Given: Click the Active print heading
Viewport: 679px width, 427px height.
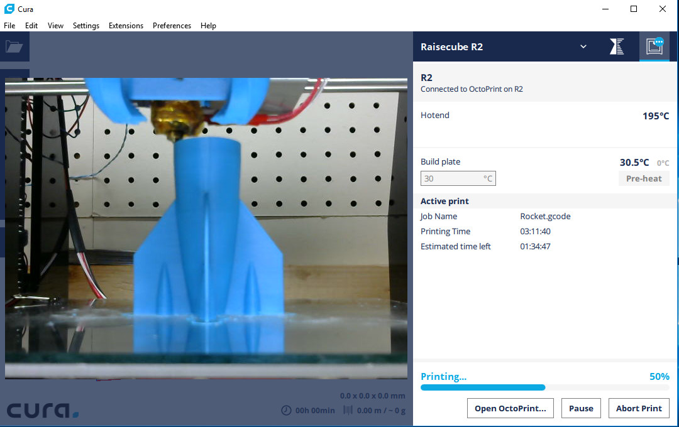Looking at the screenshot, I should pyautogui.click(x=444, y=201).
